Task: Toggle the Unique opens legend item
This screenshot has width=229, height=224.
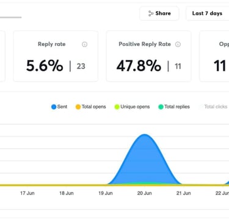Action: pyautogui.click(x=132, y=106)
